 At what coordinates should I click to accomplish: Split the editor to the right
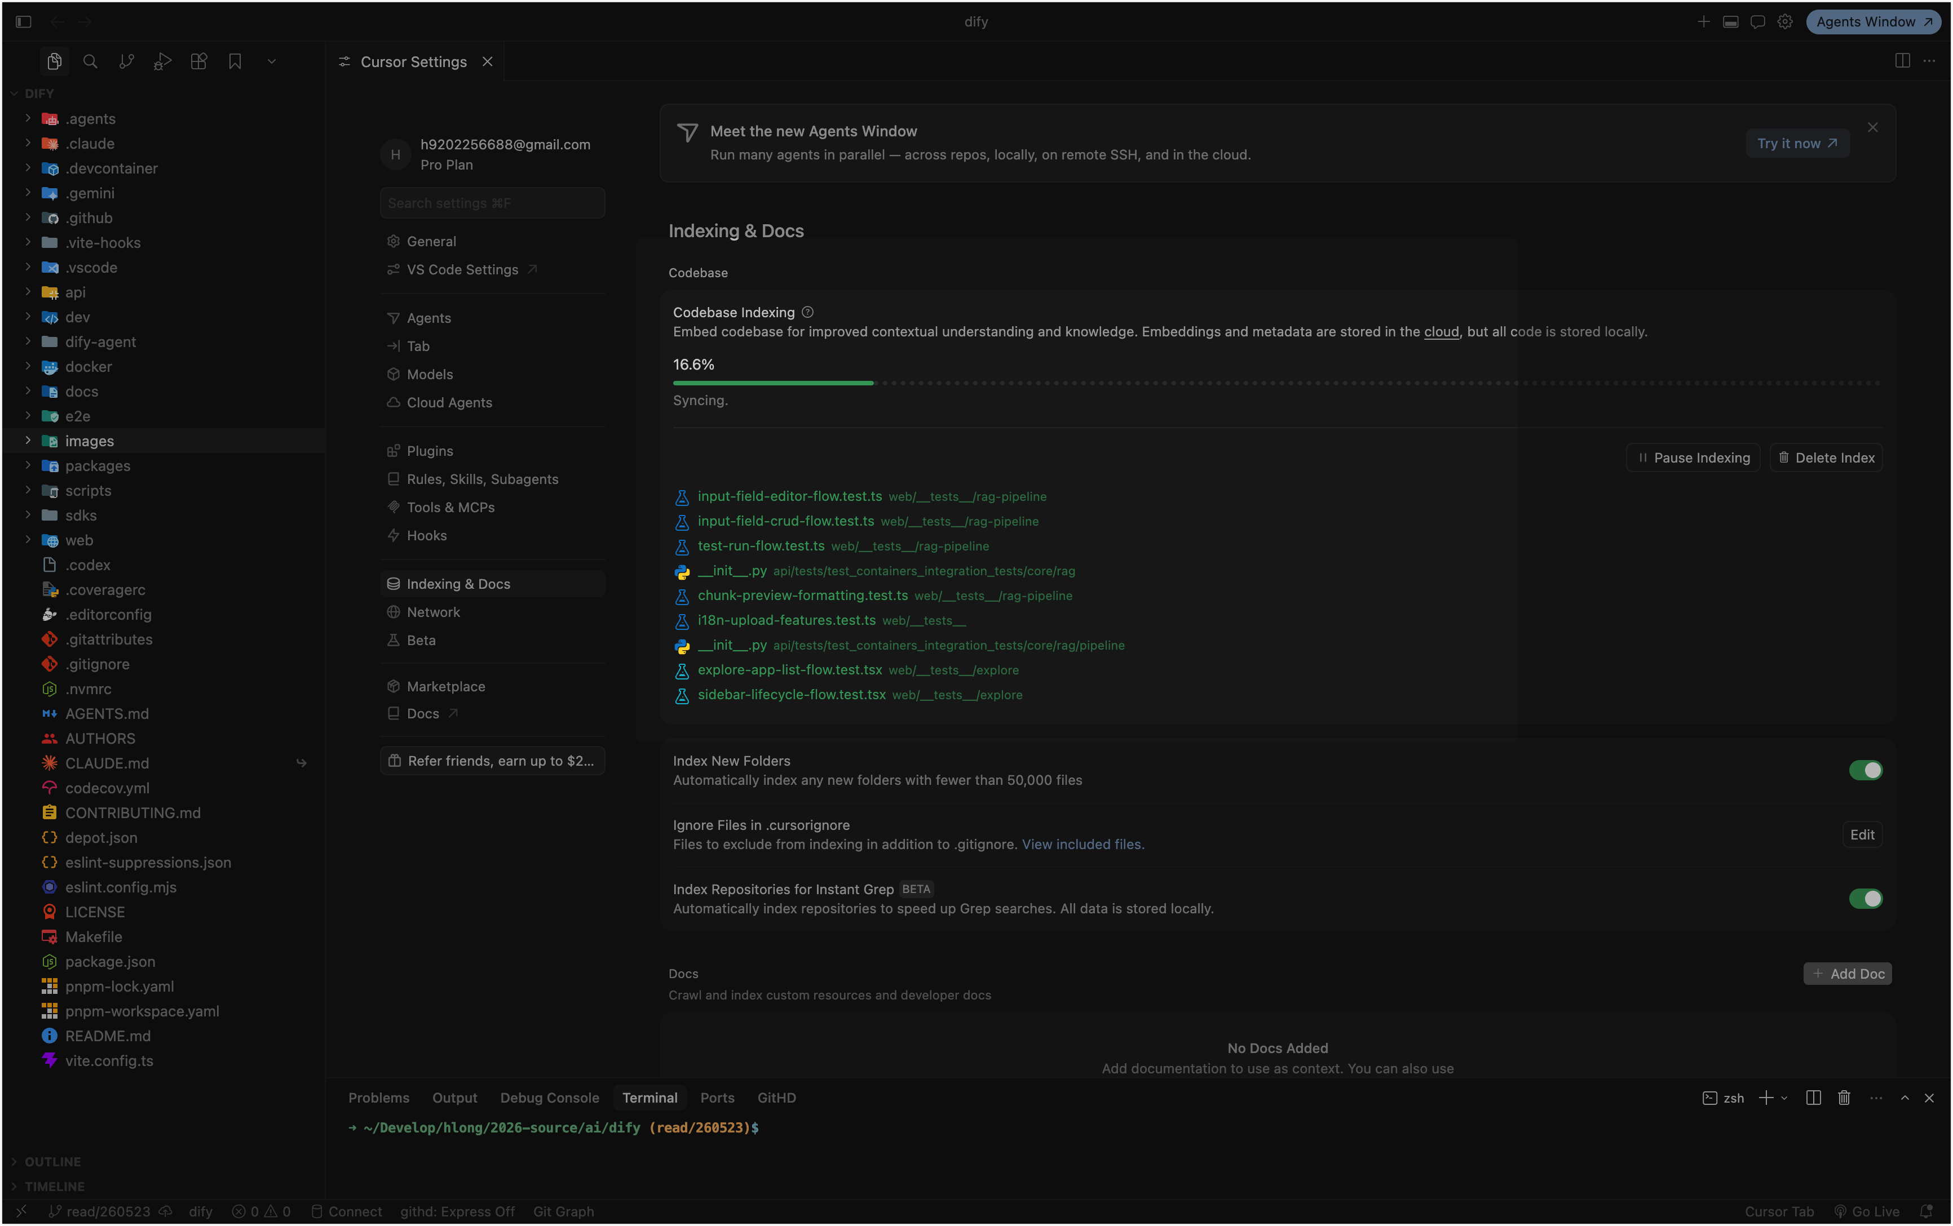click(1902, 61)
